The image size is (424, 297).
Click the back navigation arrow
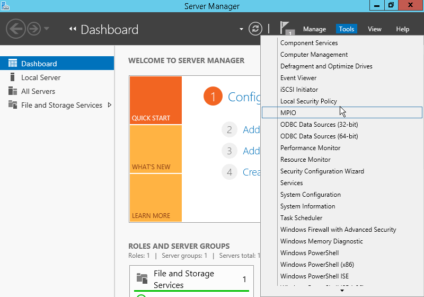click(16, 29)
